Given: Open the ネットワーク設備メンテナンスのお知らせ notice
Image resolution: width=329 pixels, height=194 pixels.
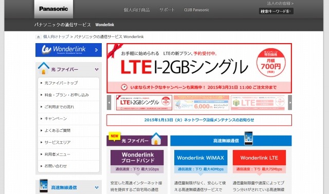Looking at the screenshot, I should (199, 120).
